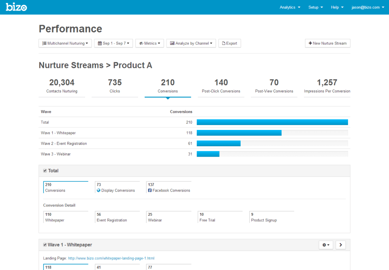
Task: Uncheck the Wave 1 - Whitepaper checkbox
Action: (x=45, y=245)
